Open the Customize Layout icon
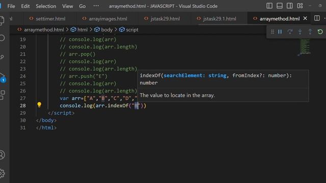Image resolution: width=326 pixels, height=183 pixels. tap(300, 6)
